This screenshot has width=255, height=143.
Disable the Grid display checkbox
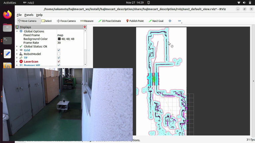pos(59,50)
